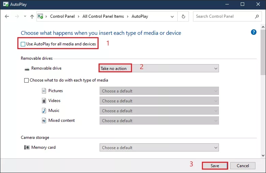Open the Mixed content default dropdown
The width and height of the screenshot is (266, 173).
pyautogui.click(x=159, y=120)
